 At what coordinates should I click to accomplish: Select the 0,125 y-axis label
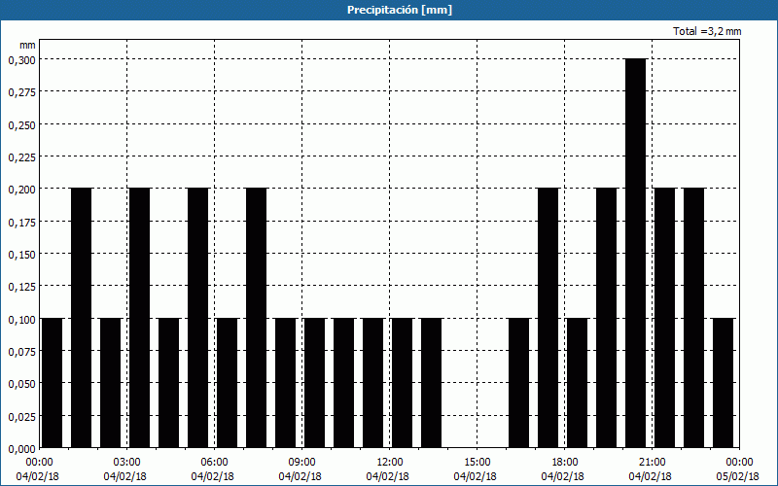click(21, 287)
